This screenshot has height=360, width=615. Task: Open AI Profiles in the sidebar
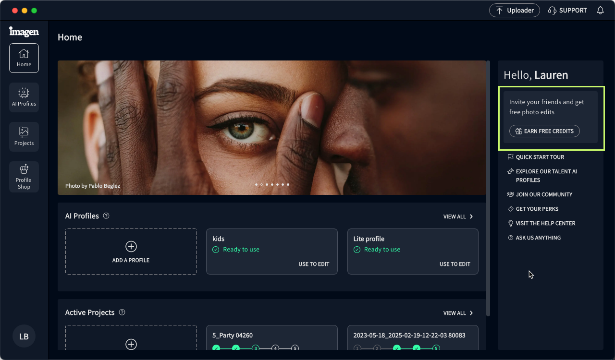24,97
